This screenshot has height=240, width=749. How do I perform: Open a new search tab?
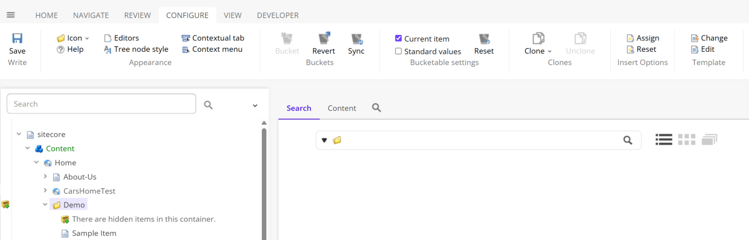(x=377, y=108)
